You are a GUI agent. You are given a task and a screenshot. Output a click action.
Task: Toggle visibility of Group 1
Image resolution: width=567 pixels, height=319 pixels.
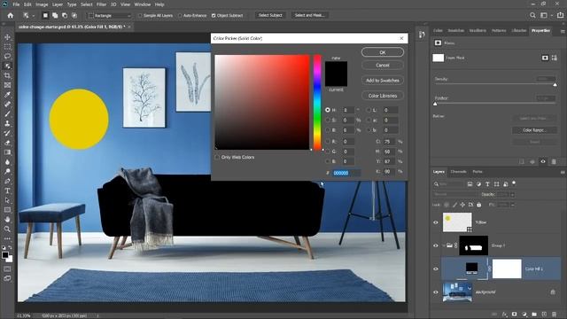[x=436, y=245]
